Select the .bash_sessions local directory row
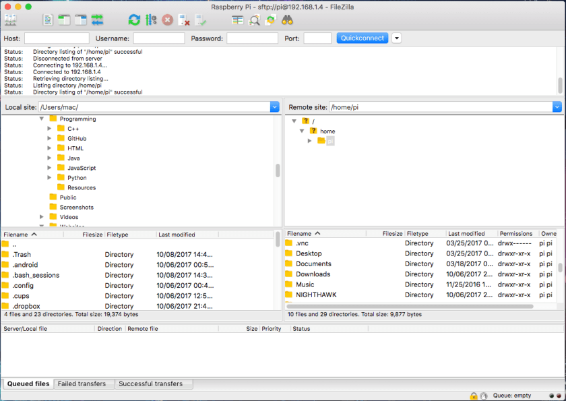566x401 pixels. (137, 275)
